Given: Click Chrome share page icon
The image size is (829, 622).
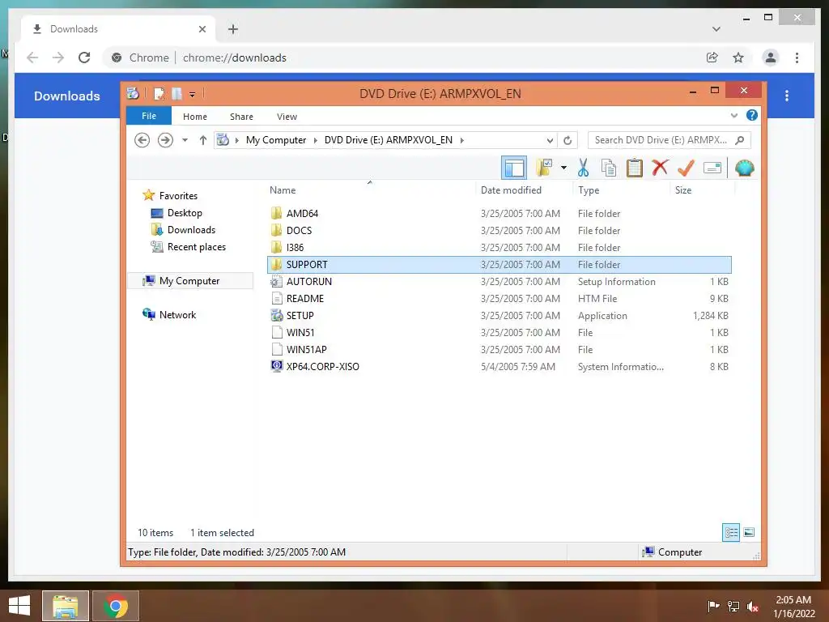Looking at the screenshot, I should (x=712, y=58).
